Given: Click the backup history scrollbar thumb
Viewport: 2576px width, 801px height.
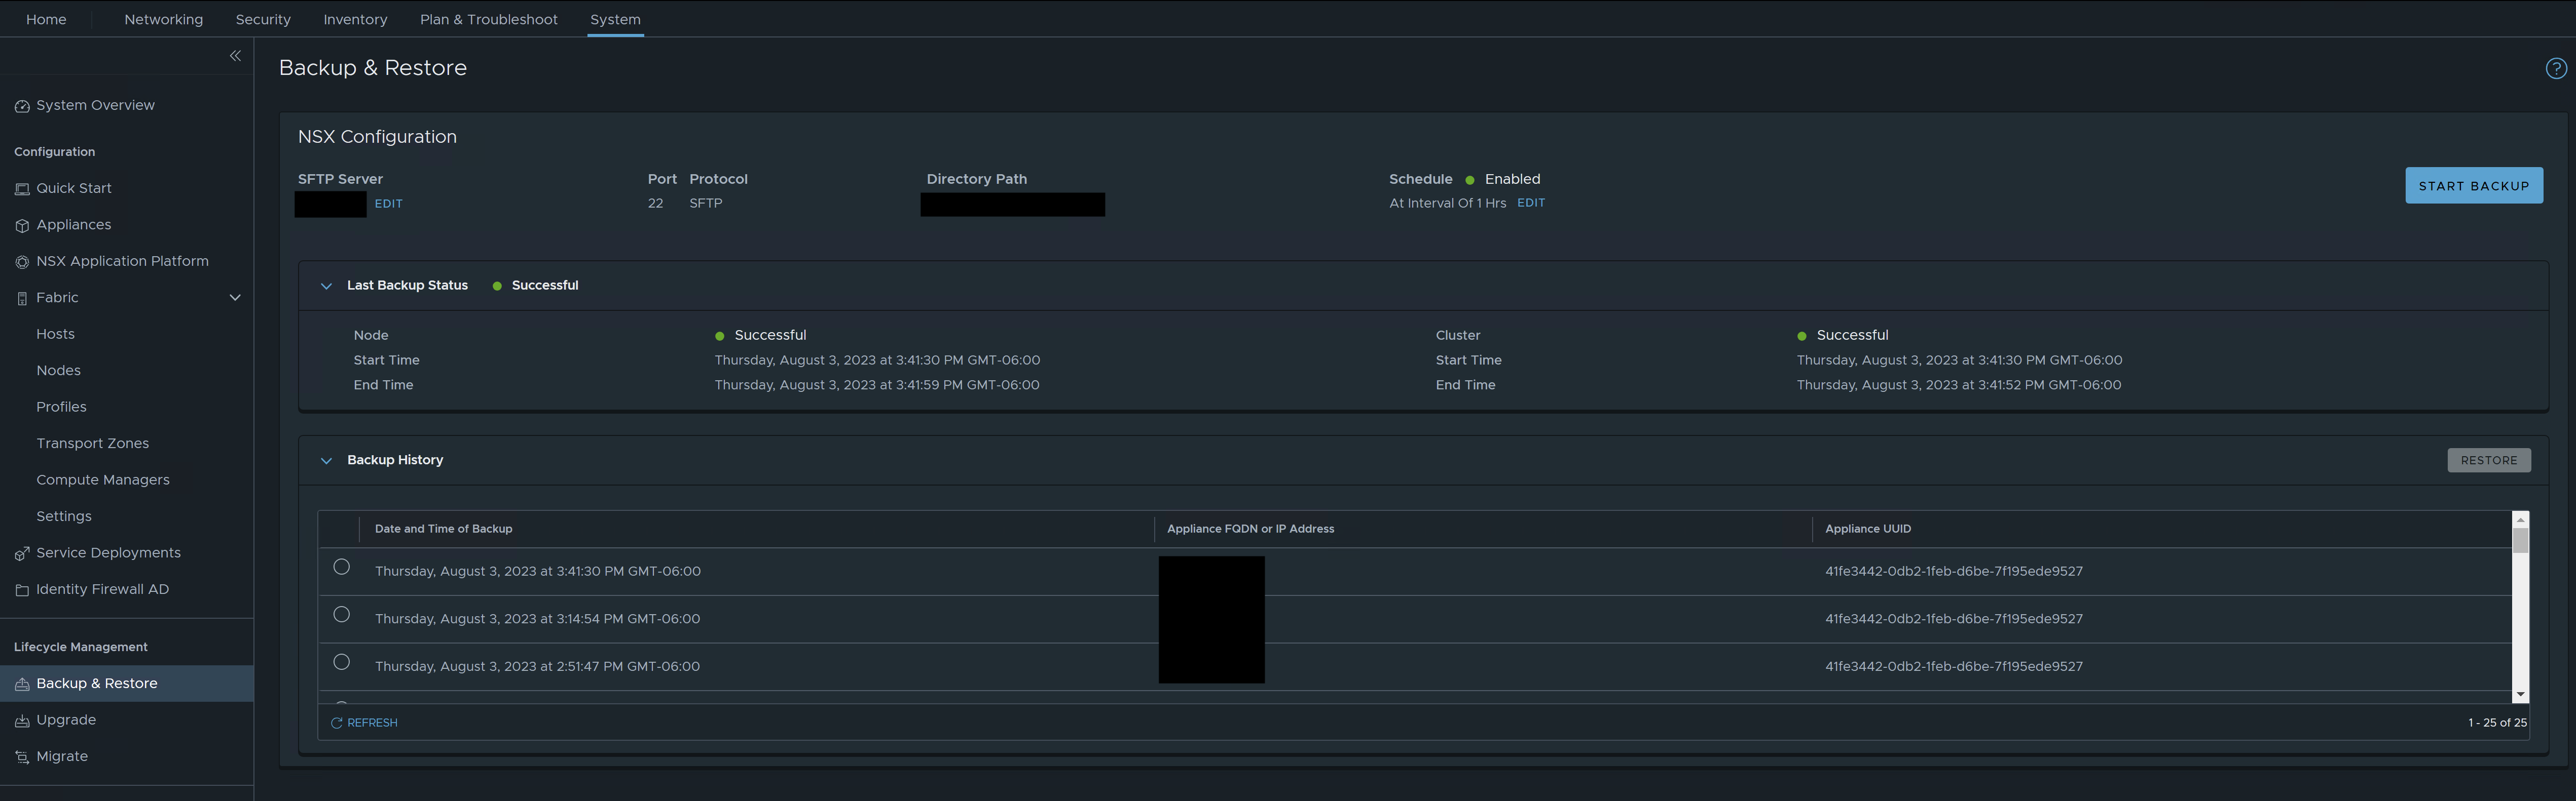Looking at the screenshot, I should tap(2520, 540).
